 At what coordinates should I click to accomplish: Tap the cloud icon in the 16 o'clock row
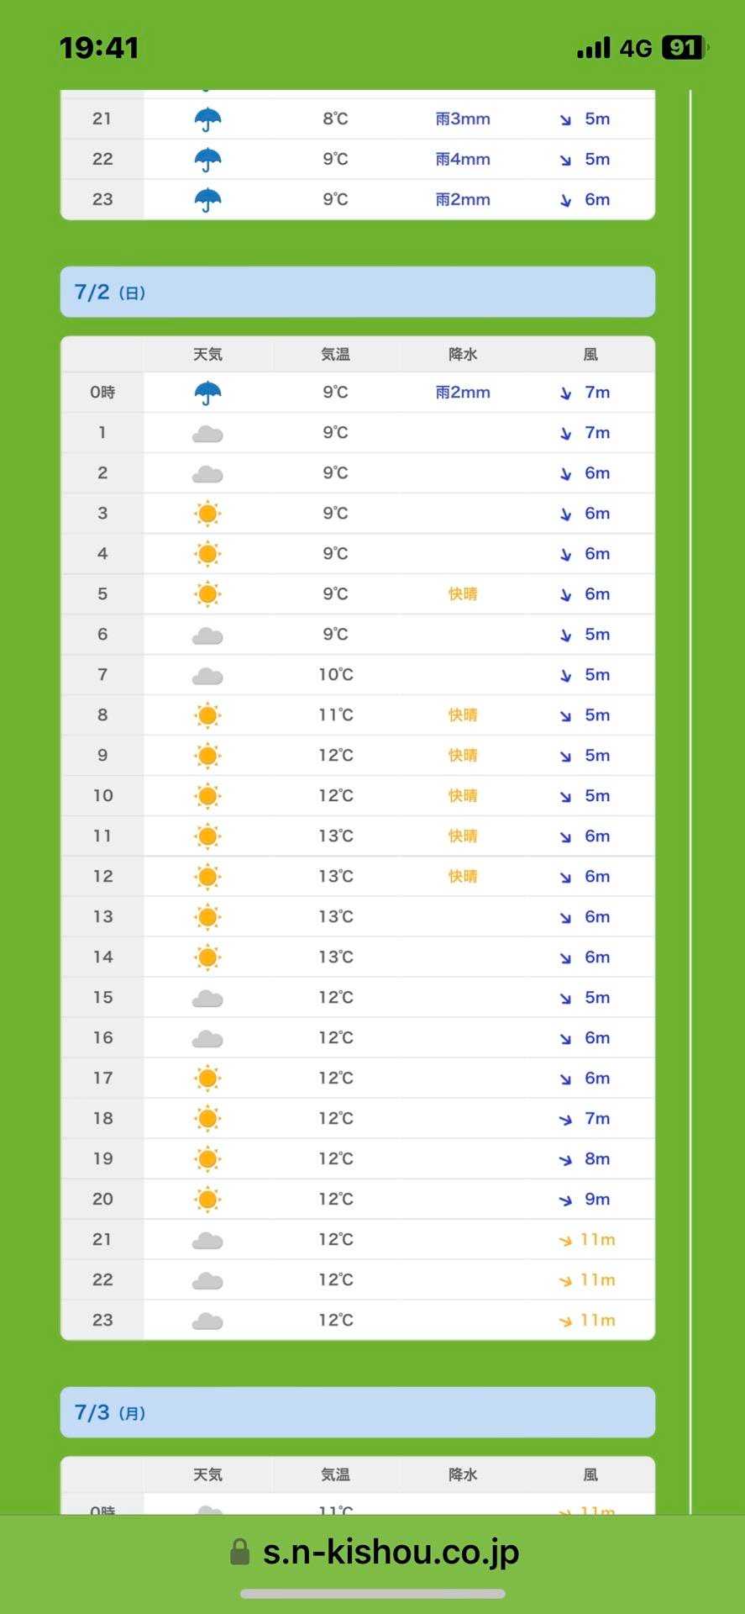207,1039
